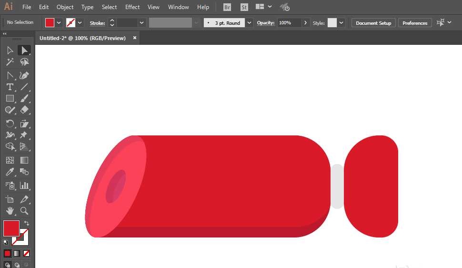Expand the stroke weight dropdown
Screen dimensions: 462x268
[142, 23]
